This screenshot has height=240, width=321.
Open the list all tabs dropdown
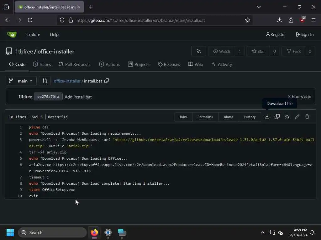[x=259, y=7]
